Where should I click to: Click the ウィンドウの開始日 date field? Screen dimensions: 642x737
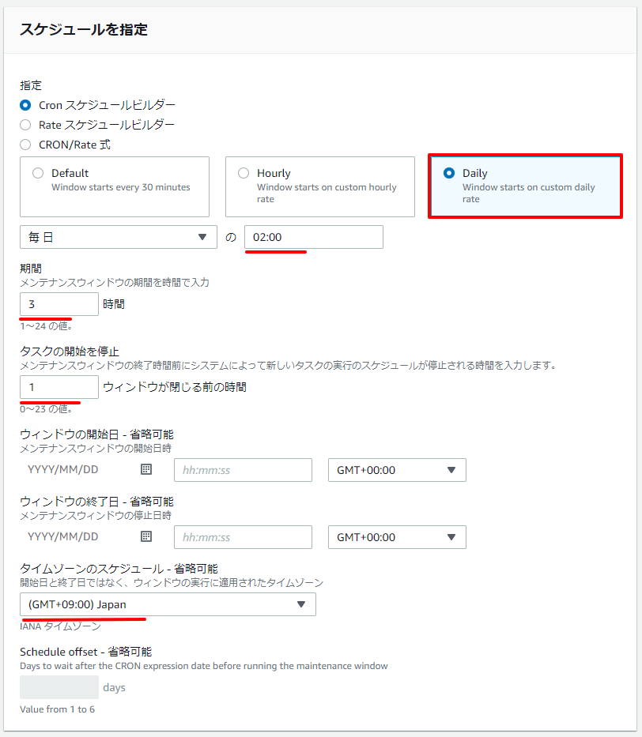(77, 469)
